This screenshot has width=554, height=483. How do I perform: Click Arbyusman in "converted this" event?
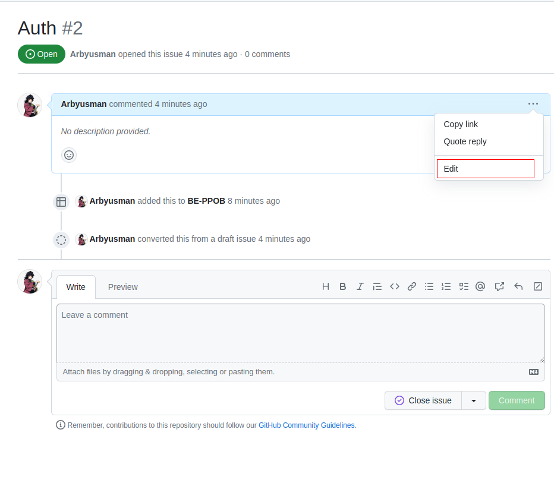(x=112, y=239)
